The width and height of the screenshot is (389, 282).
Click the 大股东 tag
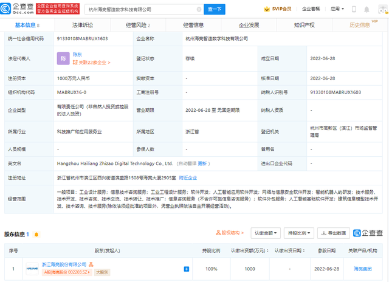(102, 272)
